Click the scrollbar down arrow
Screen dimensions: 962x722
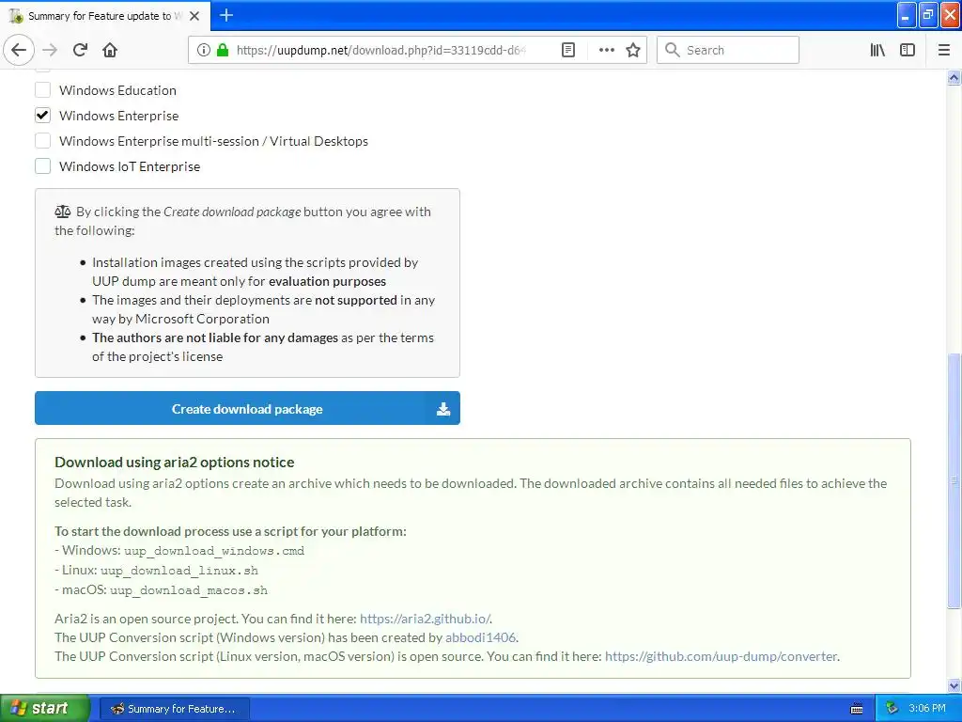[x=954, y=685]
